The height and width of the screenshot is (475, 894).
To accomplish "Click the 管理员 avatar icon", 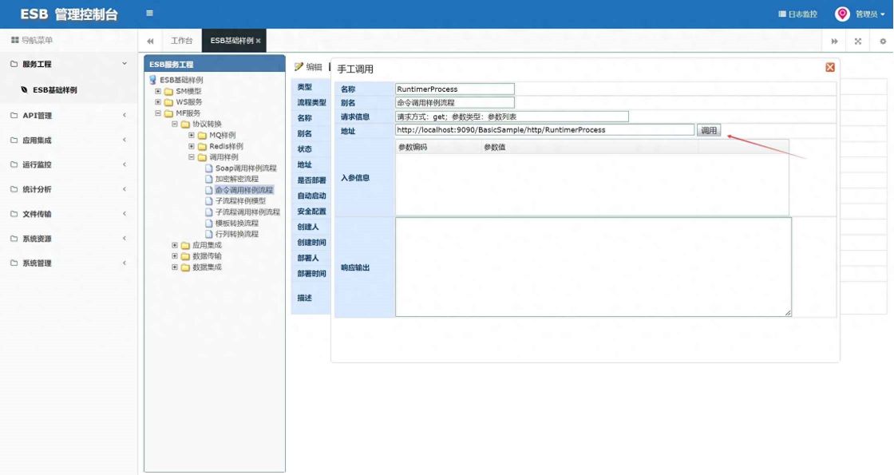I will pos(842,14).
